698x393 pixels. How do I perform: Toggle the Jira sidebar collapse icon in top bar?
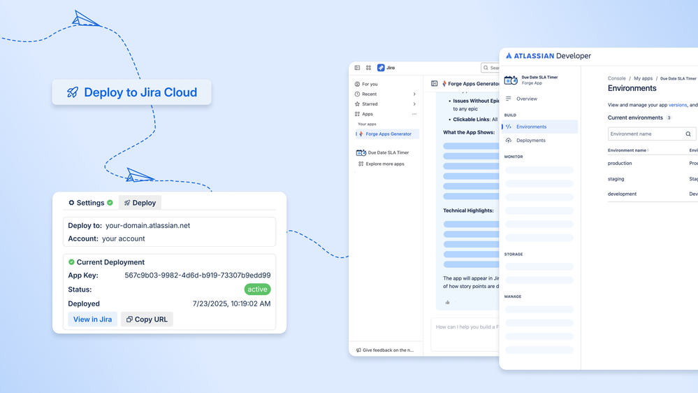point(357,68)
